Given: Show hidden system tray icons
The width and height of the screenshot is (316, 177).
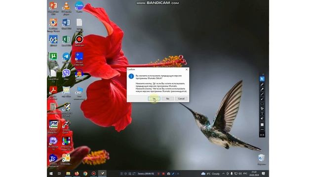Looking at the screenshot, I should 224,174.
